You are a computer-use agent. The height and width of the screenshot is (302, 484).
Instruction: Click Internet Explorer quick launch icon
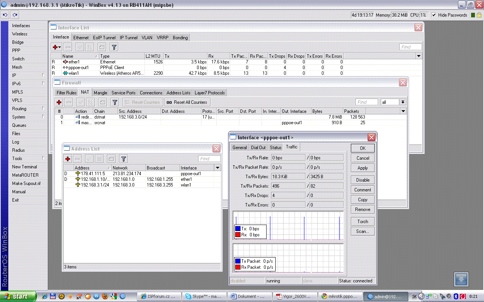[45, 296]
